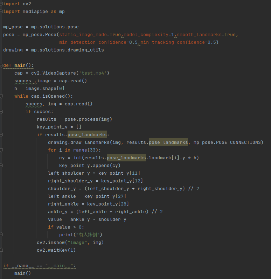
Task: Click the "__main__" string literal
Action: [x=59, y=266]
